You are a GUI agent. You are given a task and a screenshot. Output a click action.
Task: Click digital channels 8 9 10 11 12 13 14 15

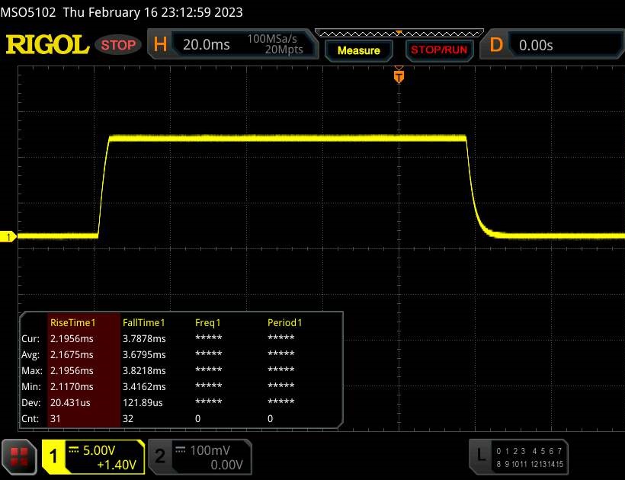530,464
